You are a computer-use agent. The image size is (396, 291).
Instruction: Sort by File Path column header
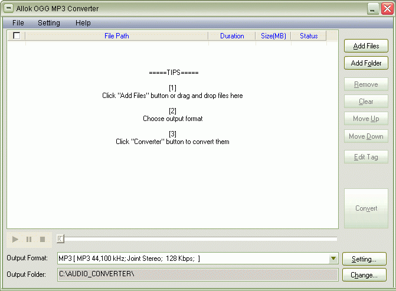(117, 36)
